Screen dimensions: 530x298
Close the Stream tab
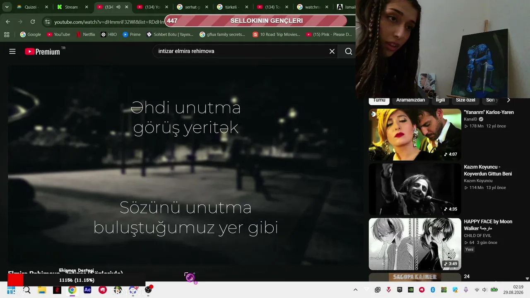click(87, 7)
